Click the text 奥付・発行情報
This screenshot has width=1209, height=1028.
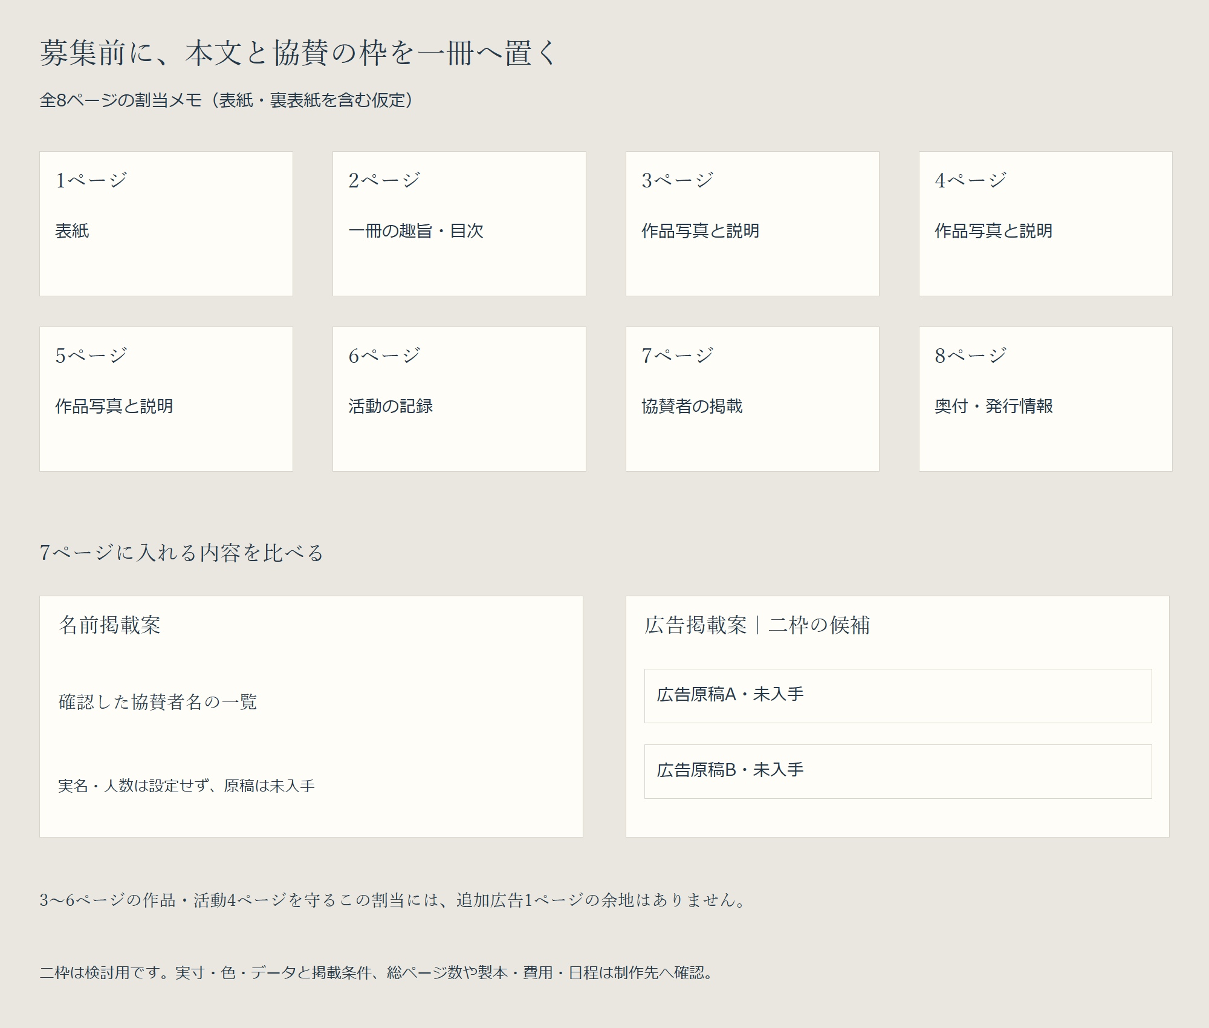point(994,406)
